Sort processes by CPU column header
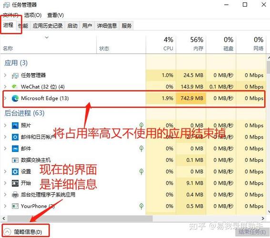Viewport: 270px width, 238px height. pyautogui.click(x=161, y=45)
